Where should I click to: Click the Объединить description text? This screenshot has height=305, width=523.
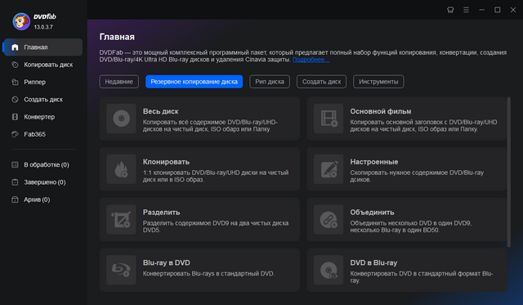point(410,227)
